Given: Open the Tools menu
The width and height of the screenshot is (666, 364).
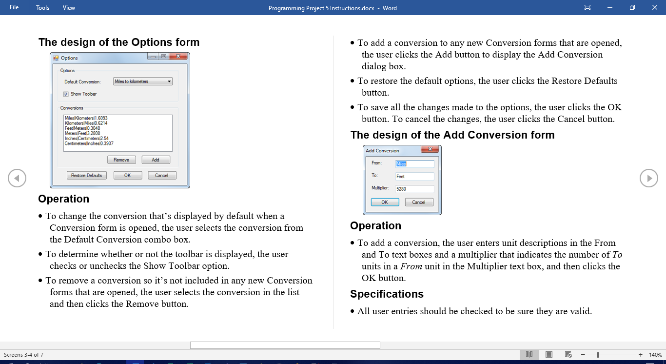Looking at the screenshot, I should point(42,7).
